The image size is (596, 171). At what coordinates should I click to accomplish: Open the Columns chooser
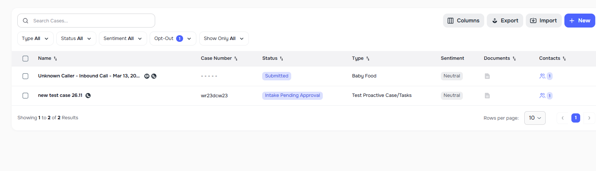pyautogui.click(x=463, y=21)
